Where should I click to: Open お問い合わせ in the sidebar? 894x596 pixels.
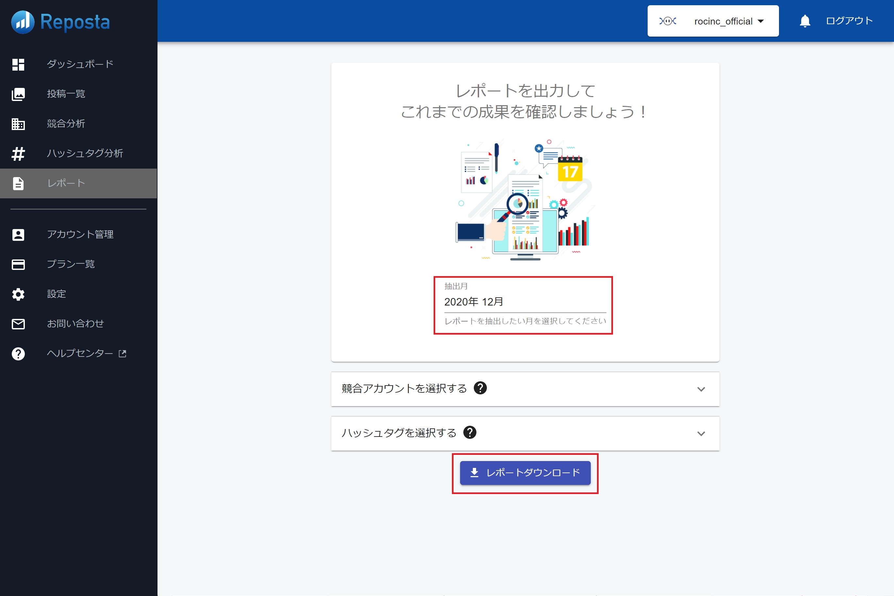(78, 323)
